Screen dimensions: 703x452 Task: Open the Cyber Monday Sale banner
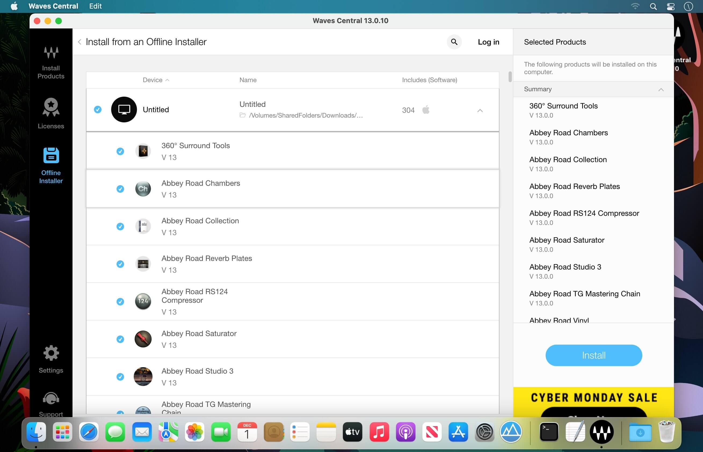pyautogui.click(x=593, y=402)
